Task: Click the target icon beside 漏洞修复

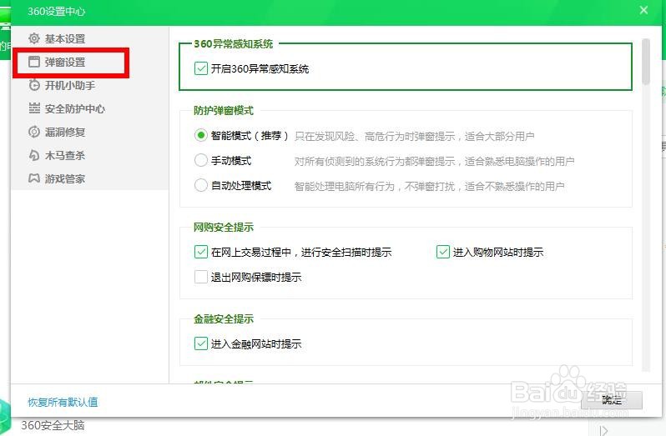Action: click(x=34, y=132)
